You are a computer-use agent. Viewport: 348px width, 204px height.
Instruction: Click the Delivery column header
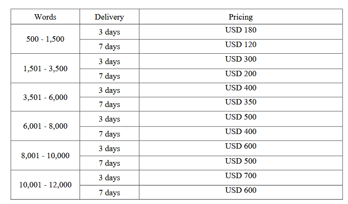pos(109,17)
